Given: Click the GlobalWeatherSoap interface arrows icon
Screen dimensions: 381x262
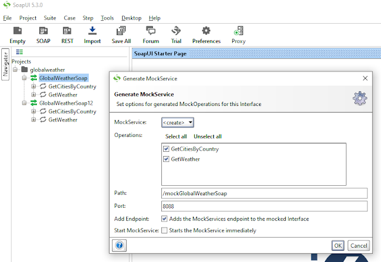Looking at the screenshot, I should click(x=34, y=78).
